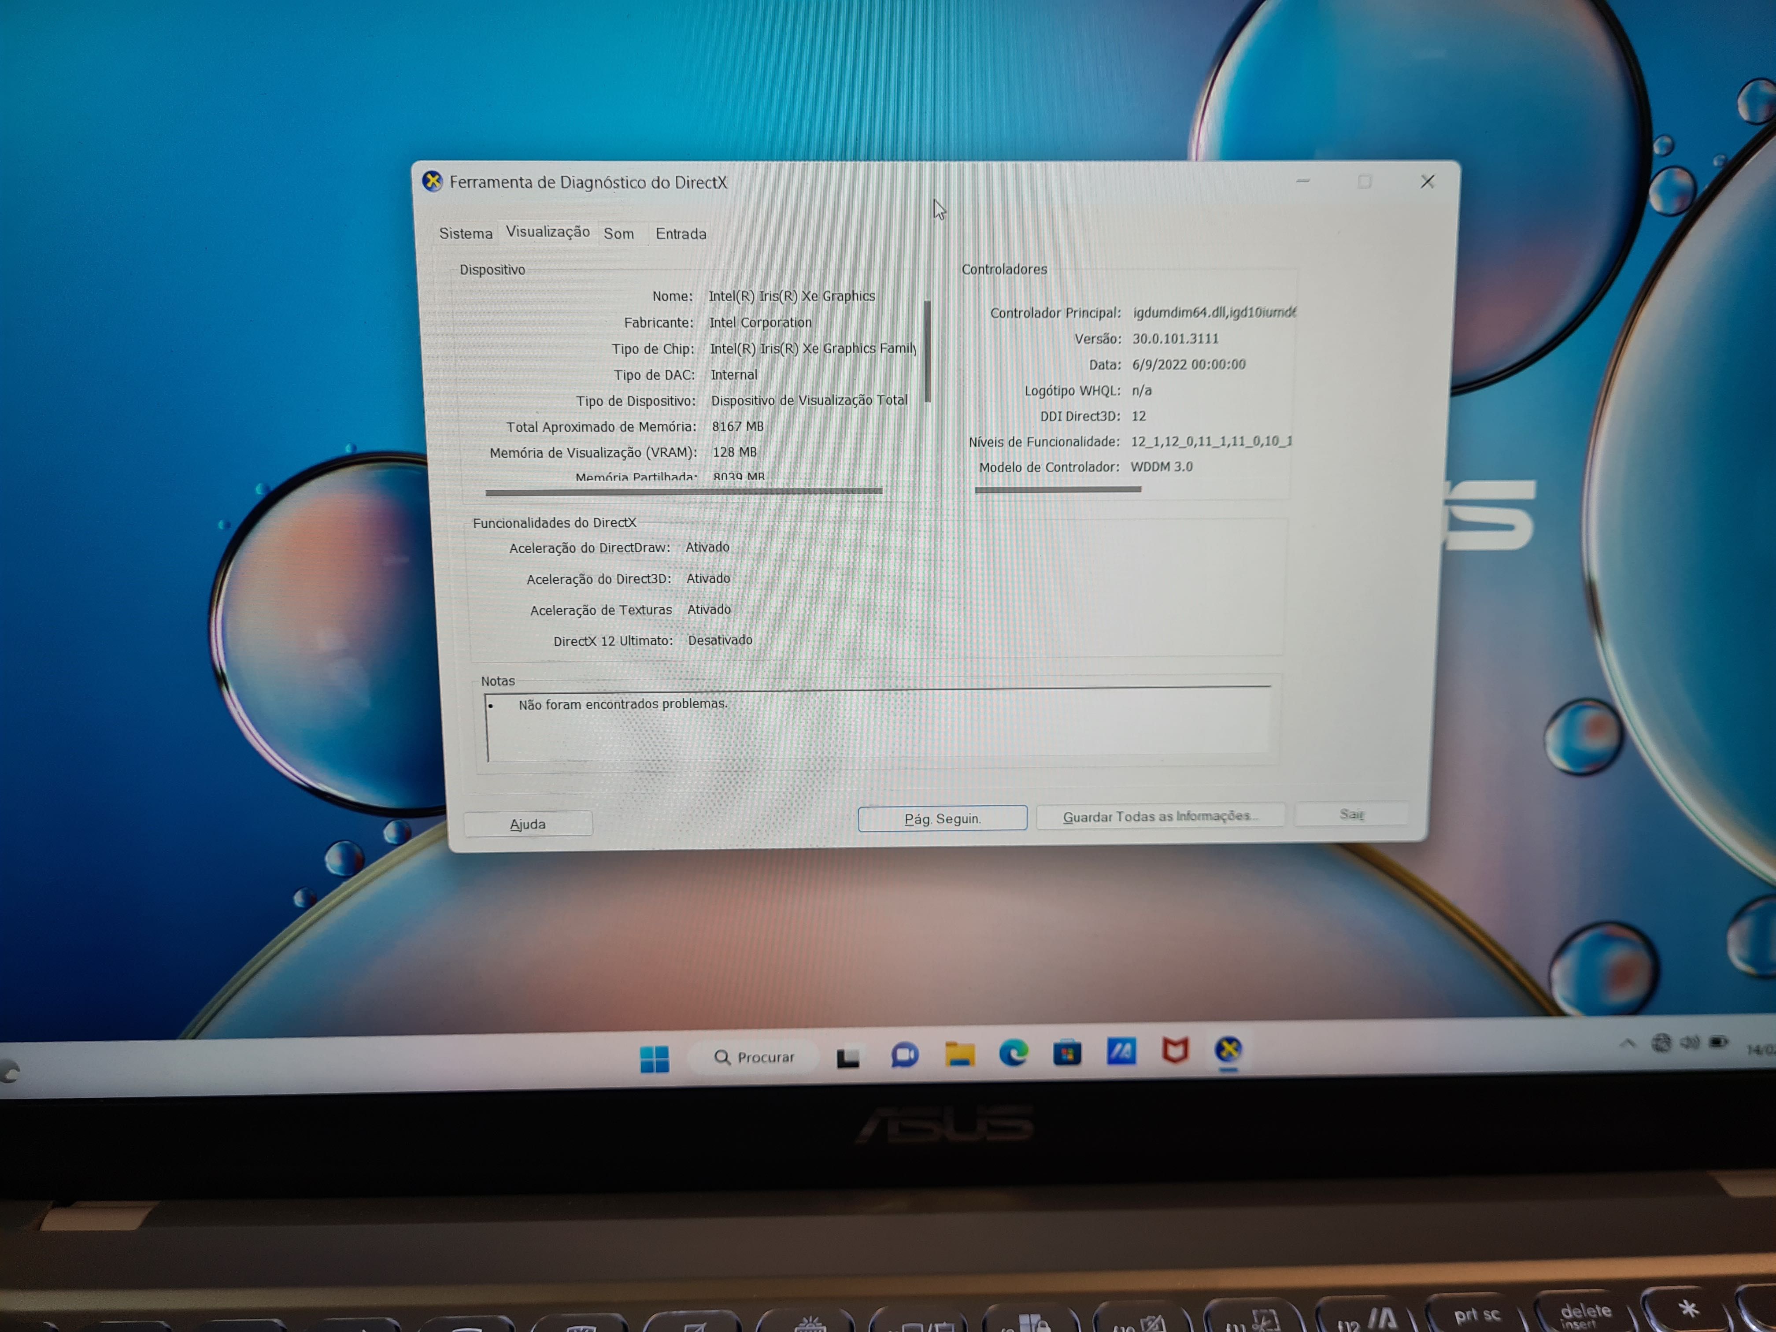Expand the hidden tray icons chevron
Viewport: 1776px width, 1332px height.
click(x=1628, y=1044)
